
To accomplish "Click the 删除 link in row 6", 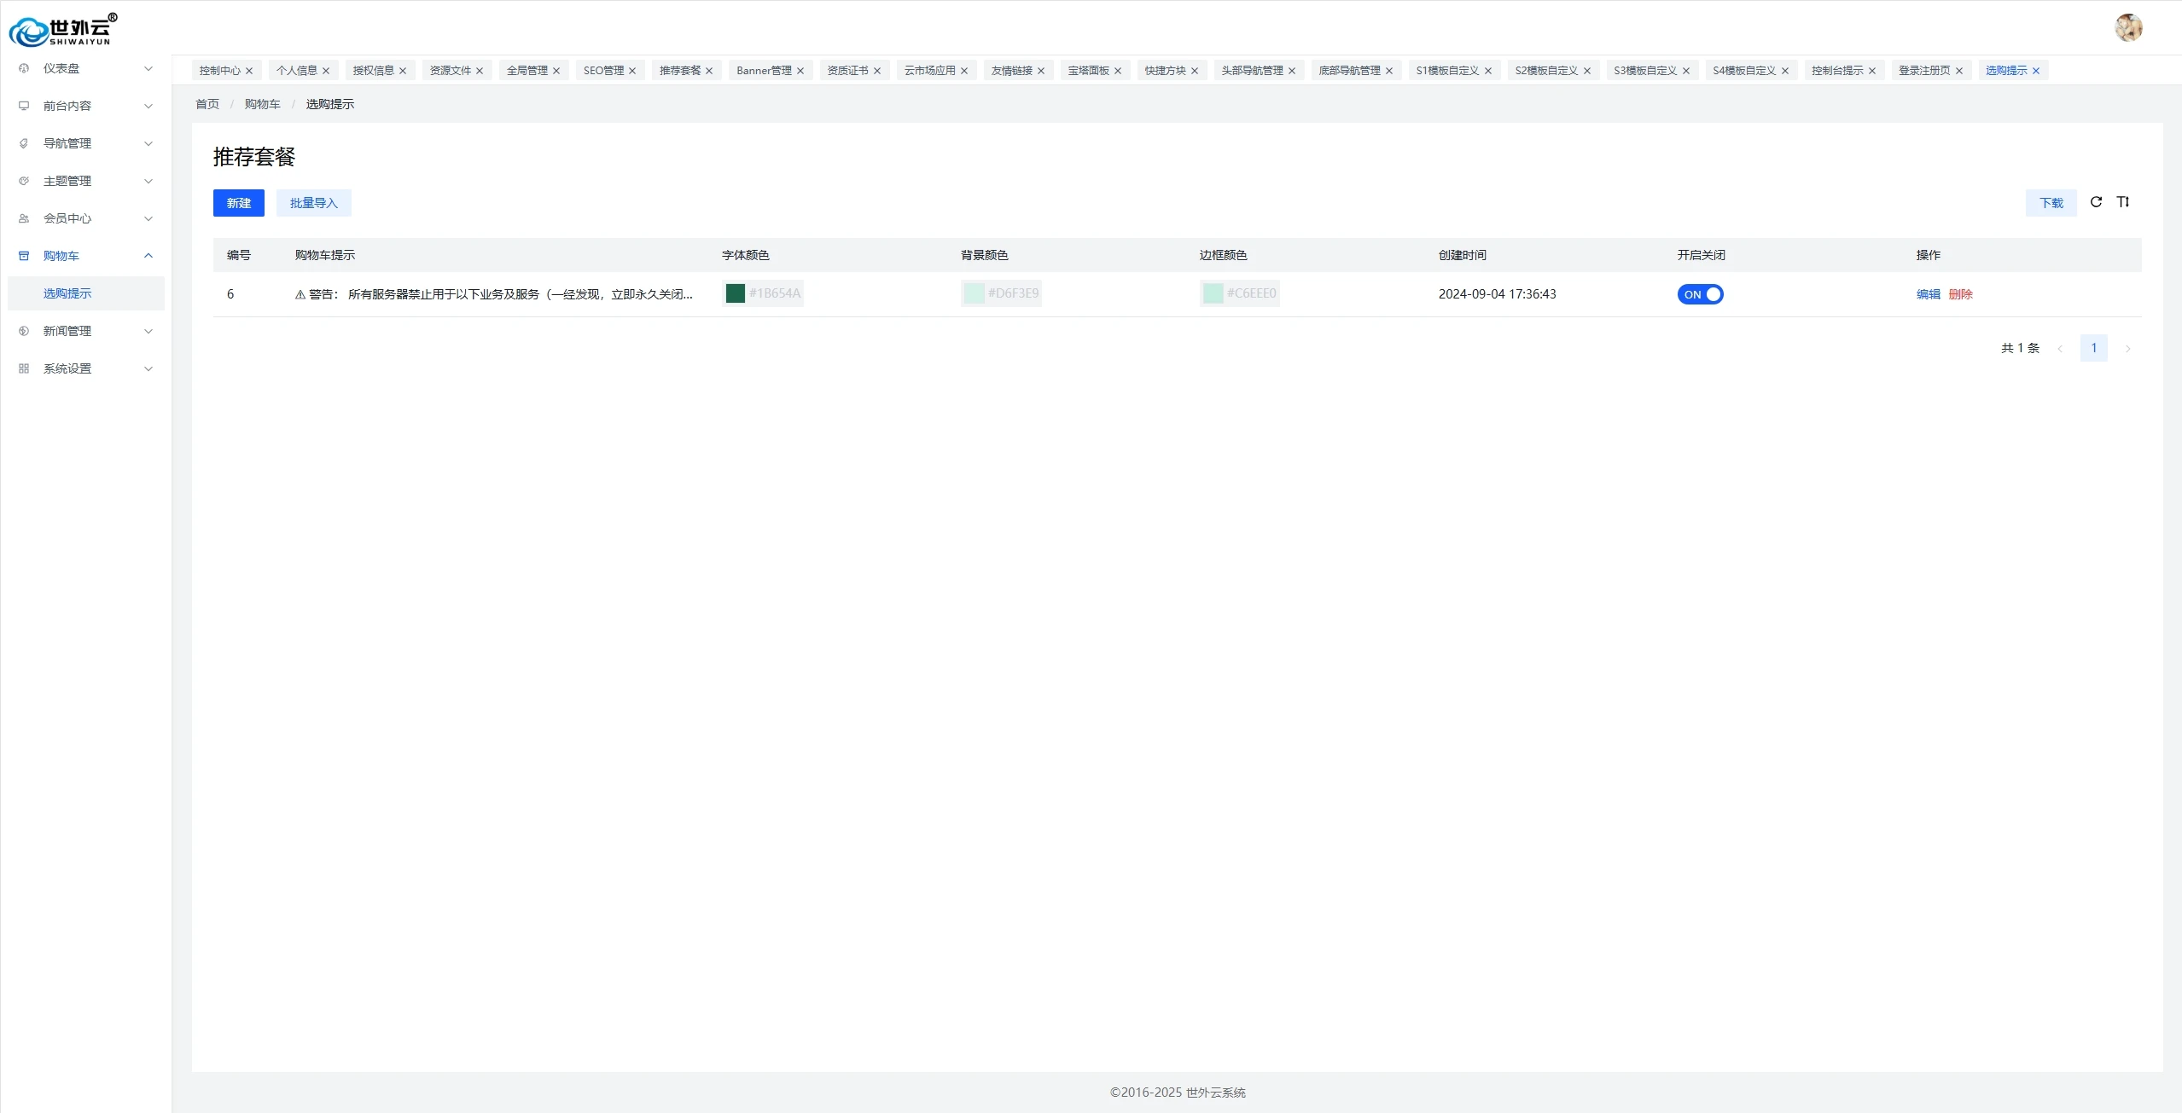I will (x=1960, y=294).
